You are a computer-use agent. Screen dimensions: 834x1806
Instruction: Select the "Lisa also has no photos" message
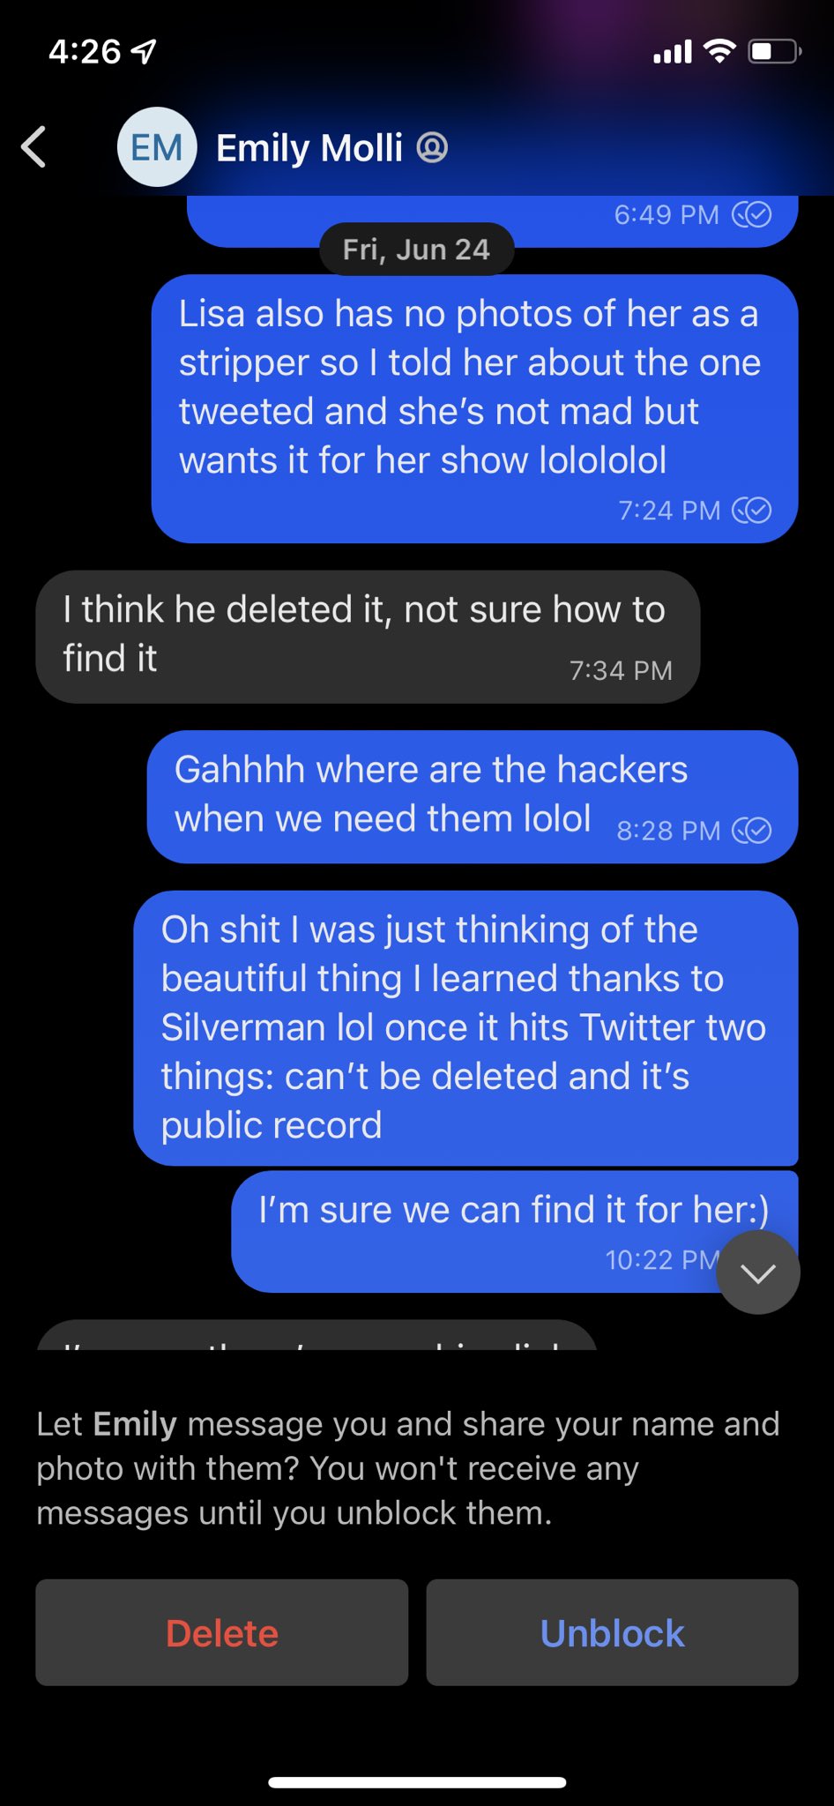pyautogui.click(x=474, y=409)
